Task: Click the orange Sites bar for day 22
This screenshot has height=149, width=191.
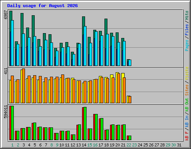Action: click(x=130, y=99)
